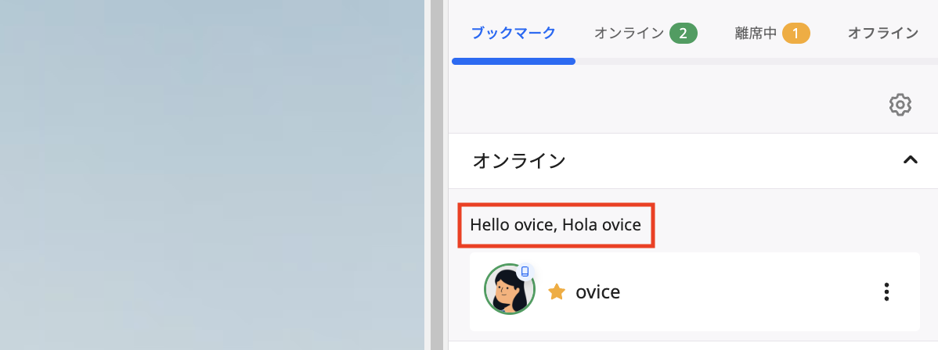This screenshot has height=350, width=938.
Task: Click the orange away count badge
Action: coord(795,33)
